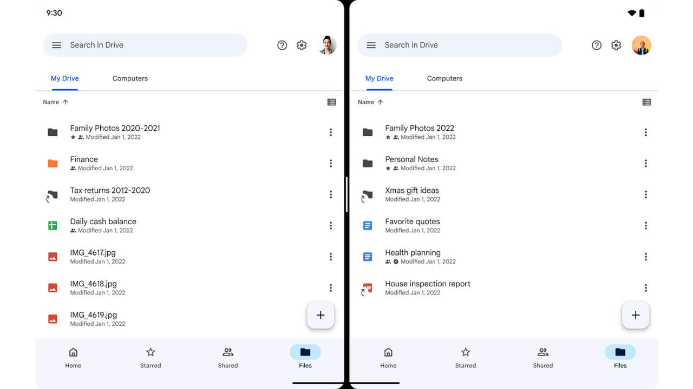Open options for Health planning document

pos(645,257)
